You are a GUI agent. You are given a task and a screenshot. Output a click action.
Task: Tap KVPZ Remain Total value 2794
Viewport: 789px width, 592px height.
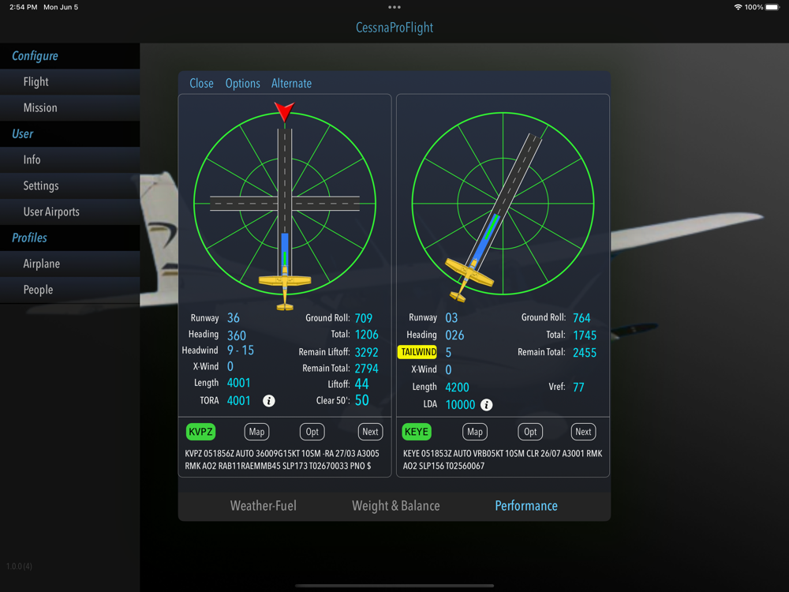point(366,369)
